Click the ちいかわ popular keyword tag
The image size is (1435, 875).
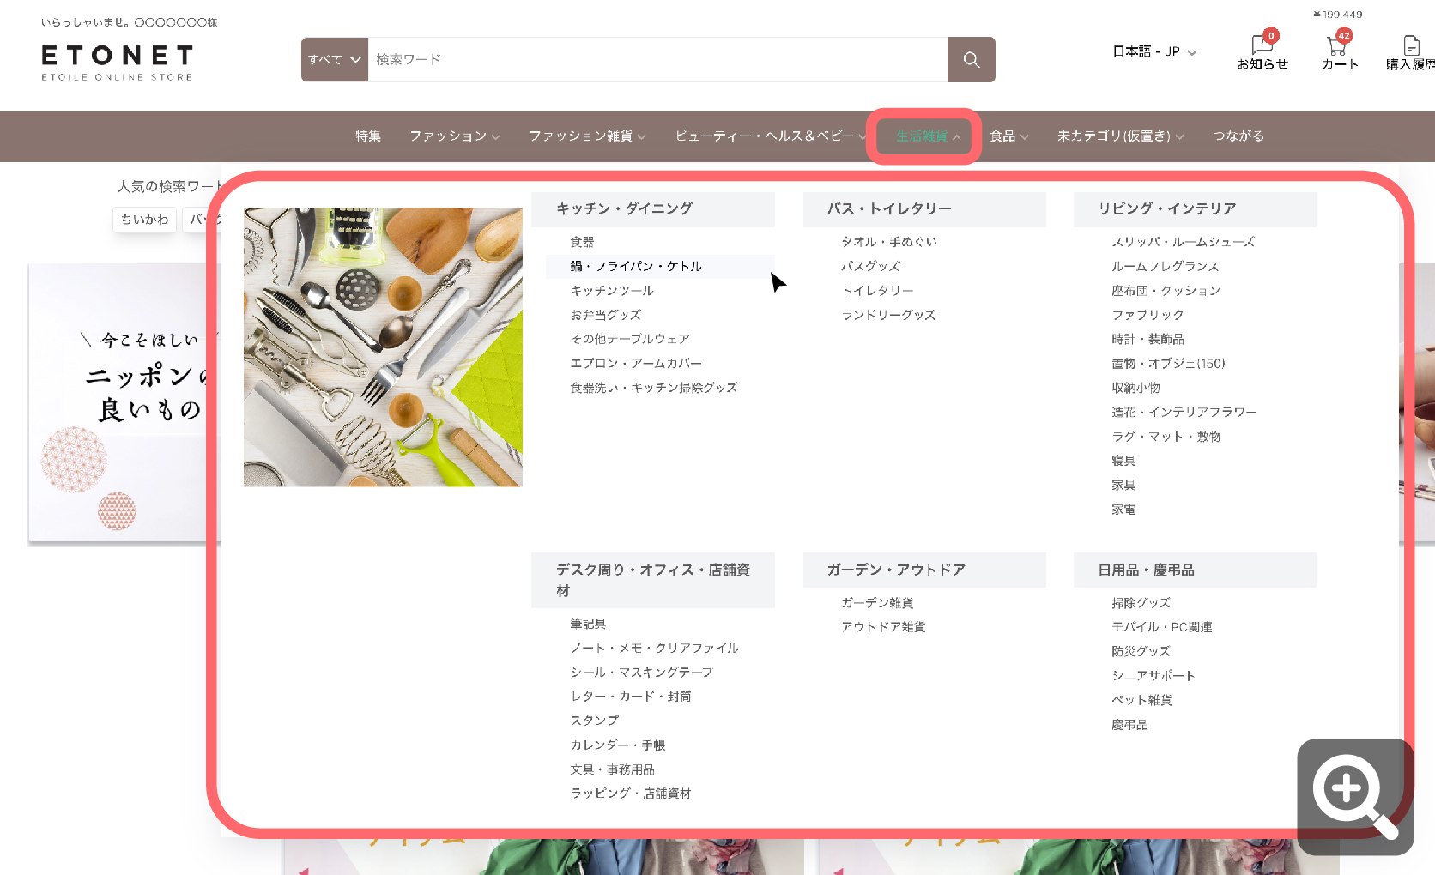144,220
